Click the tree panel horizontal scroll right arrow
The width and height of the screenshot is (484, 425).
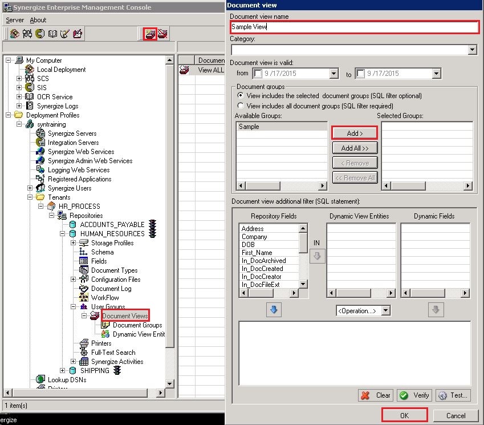point(160,392)
